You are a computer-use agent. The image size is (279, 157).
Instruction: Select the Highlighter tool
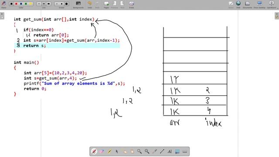pyautogui.click(x=109, y=151)
